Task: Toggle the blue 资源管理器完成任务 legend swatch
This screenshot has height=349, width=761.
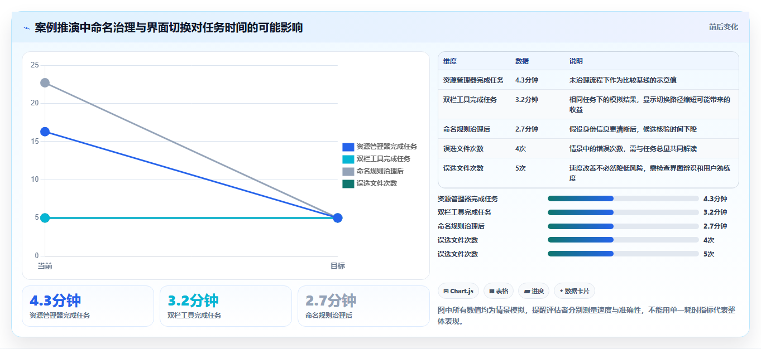Action: tap(348, 147)
